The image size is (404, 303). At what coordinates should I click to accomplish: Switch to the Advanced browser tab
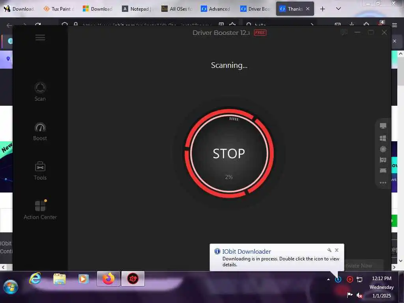[x=216, y=9]
